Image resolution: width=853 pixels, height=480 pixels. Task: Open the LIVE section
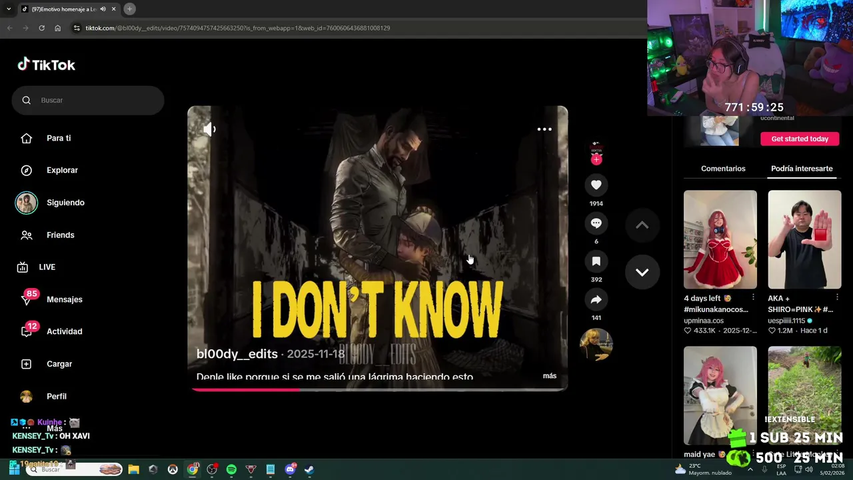pos(47,267)
